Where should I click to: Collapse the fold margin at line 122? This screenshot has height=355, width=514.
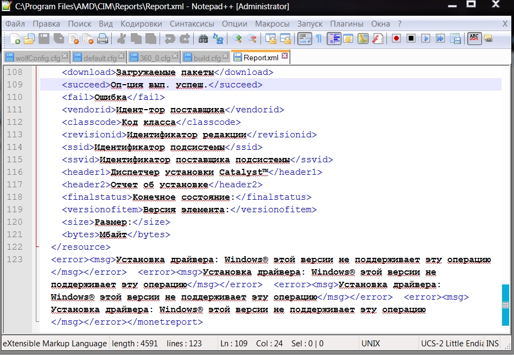(36, 247)
